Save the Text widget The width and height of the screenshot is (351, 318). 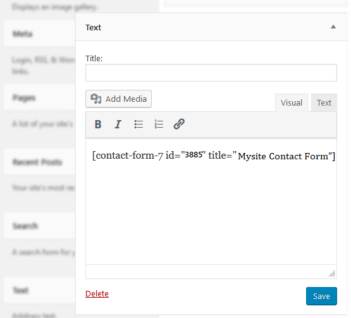click(321, 296)
